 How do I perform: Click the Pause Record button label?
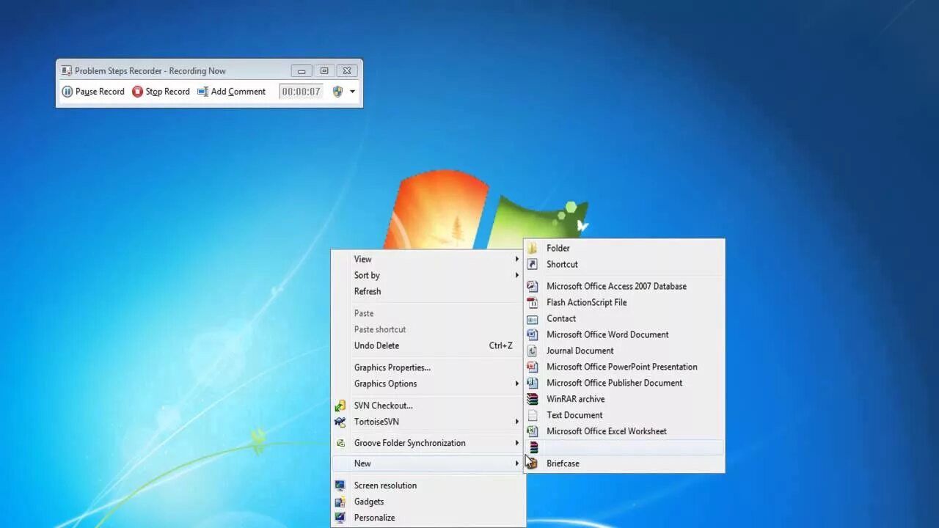(100, 92)
